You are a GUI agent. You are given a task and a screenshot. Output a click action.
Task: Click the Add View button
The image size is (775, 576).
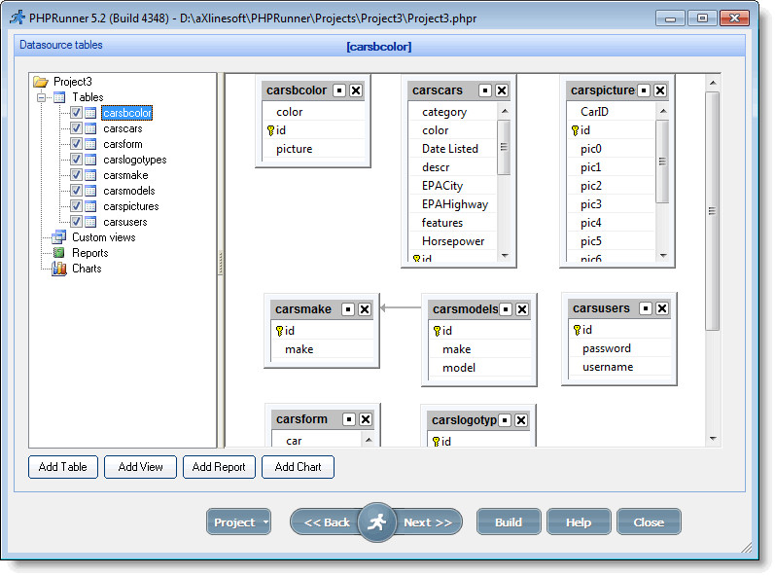tap(140, 467)
